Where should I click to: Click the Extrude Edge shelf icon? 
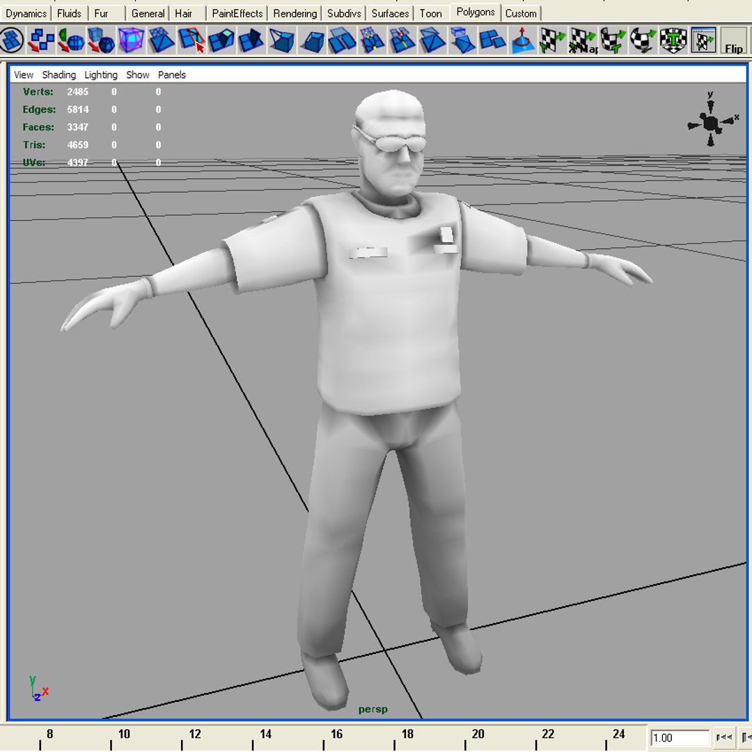(x=251, y=40)
